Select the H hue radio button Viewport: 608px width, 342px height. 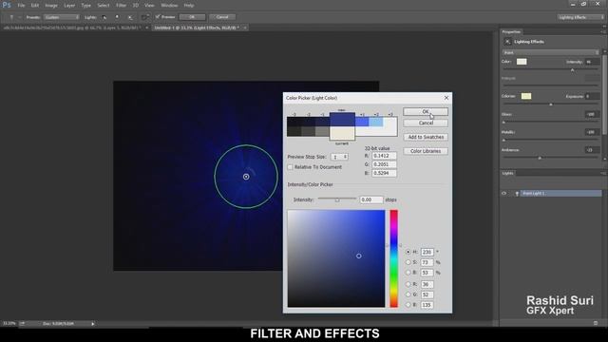(408, 252)
